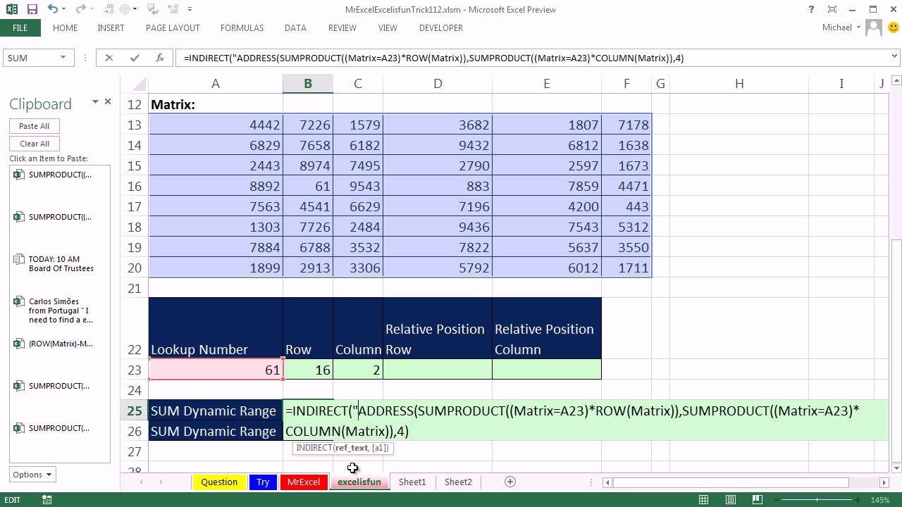Open Excel Help question mark

[813, 9]
